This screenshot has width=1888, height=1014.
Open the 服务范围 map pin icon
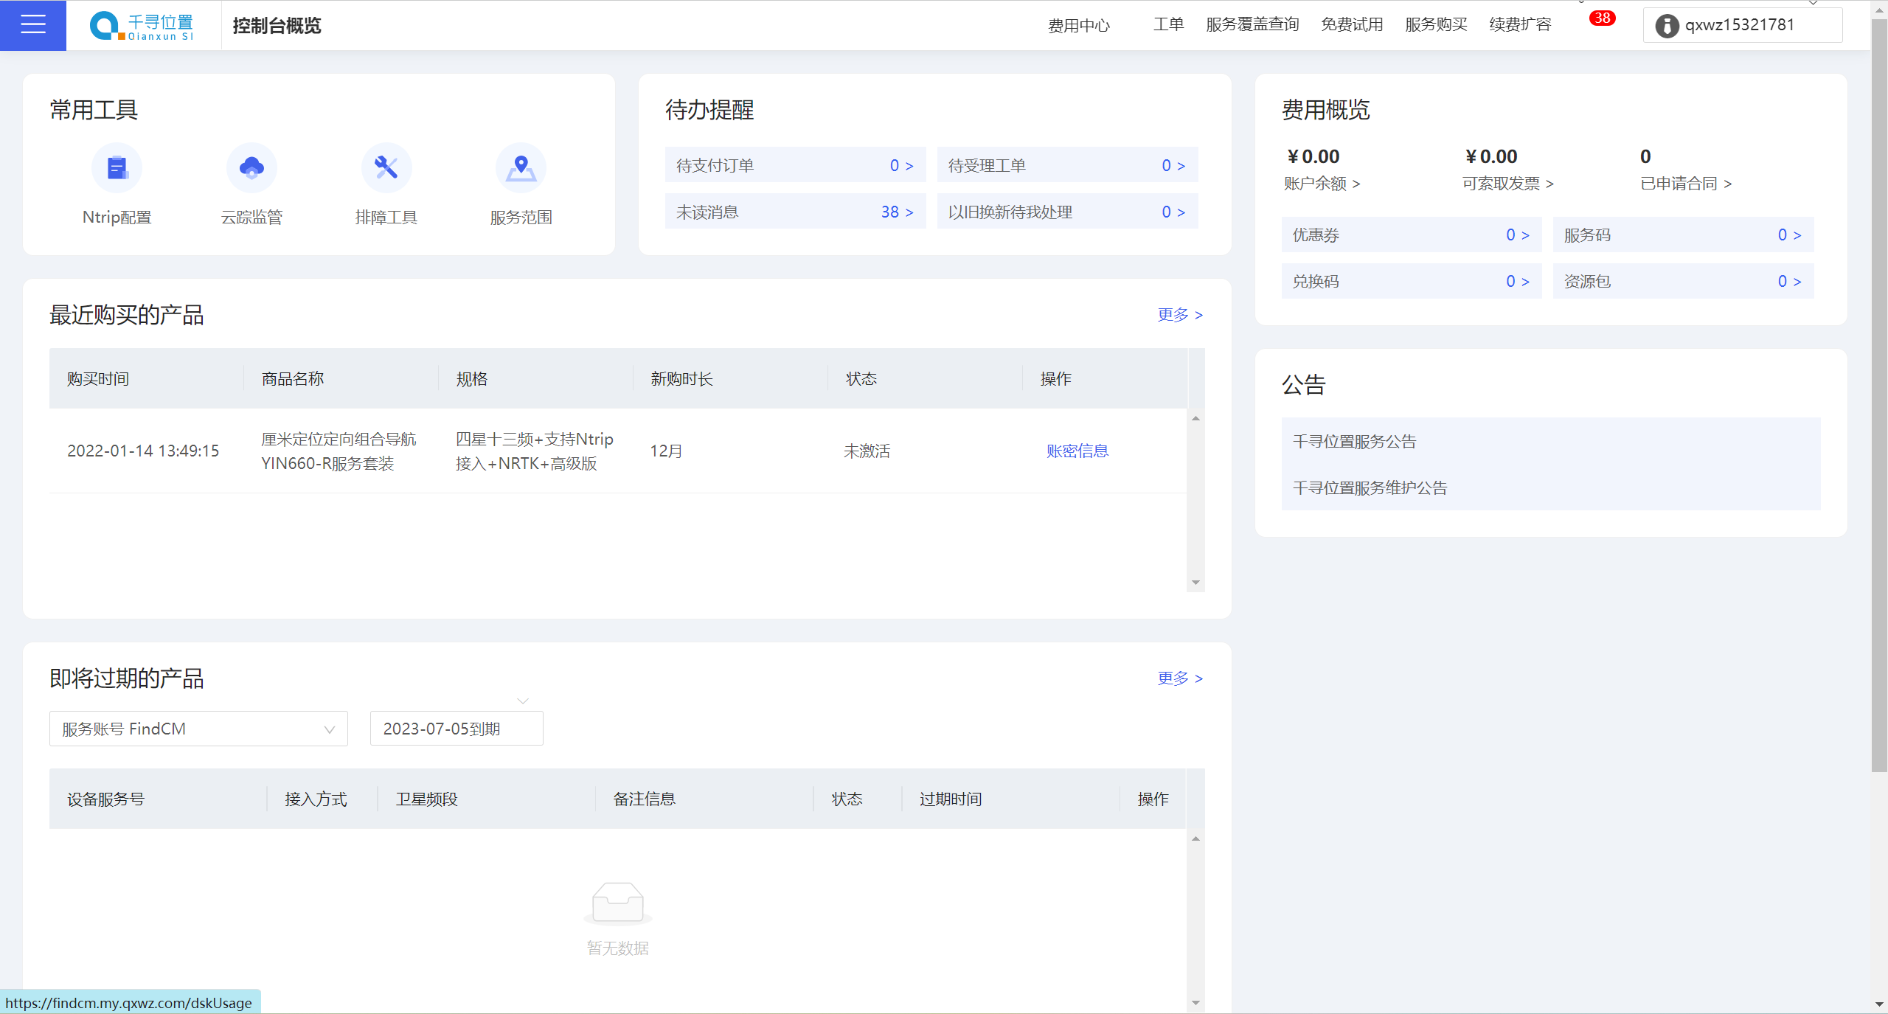(521, 167)
